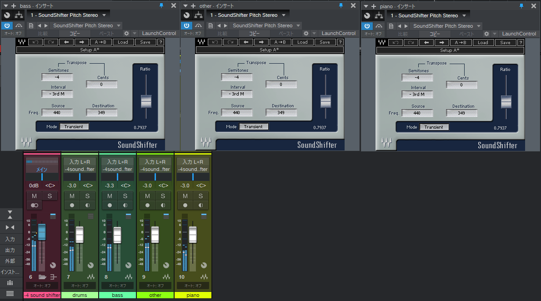Click the bus icon beside the folder on channel 6
Viewport: 541px width, 301px height.
54,277
